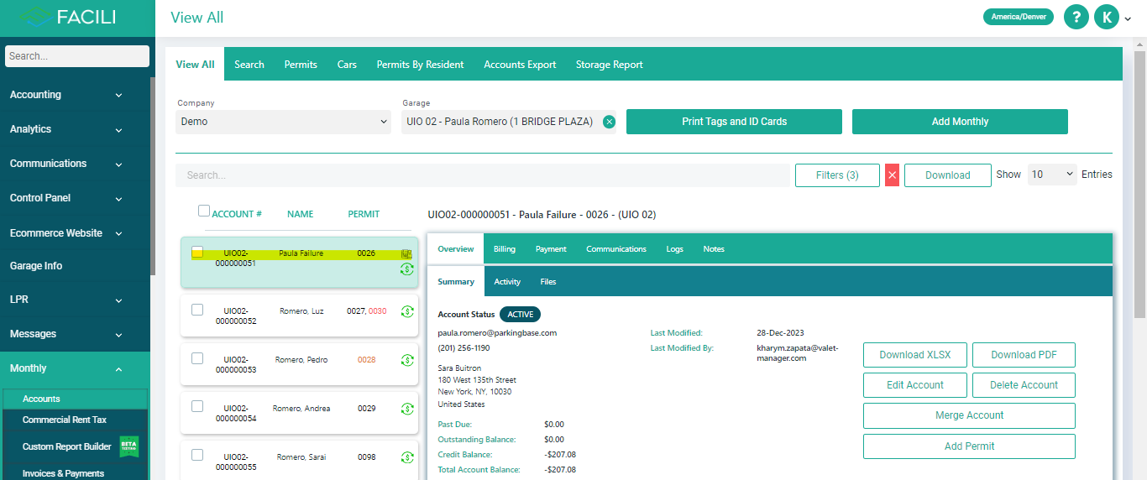Click the red clear filters X button
The image size is (1147, 480).
pos(892,175)
